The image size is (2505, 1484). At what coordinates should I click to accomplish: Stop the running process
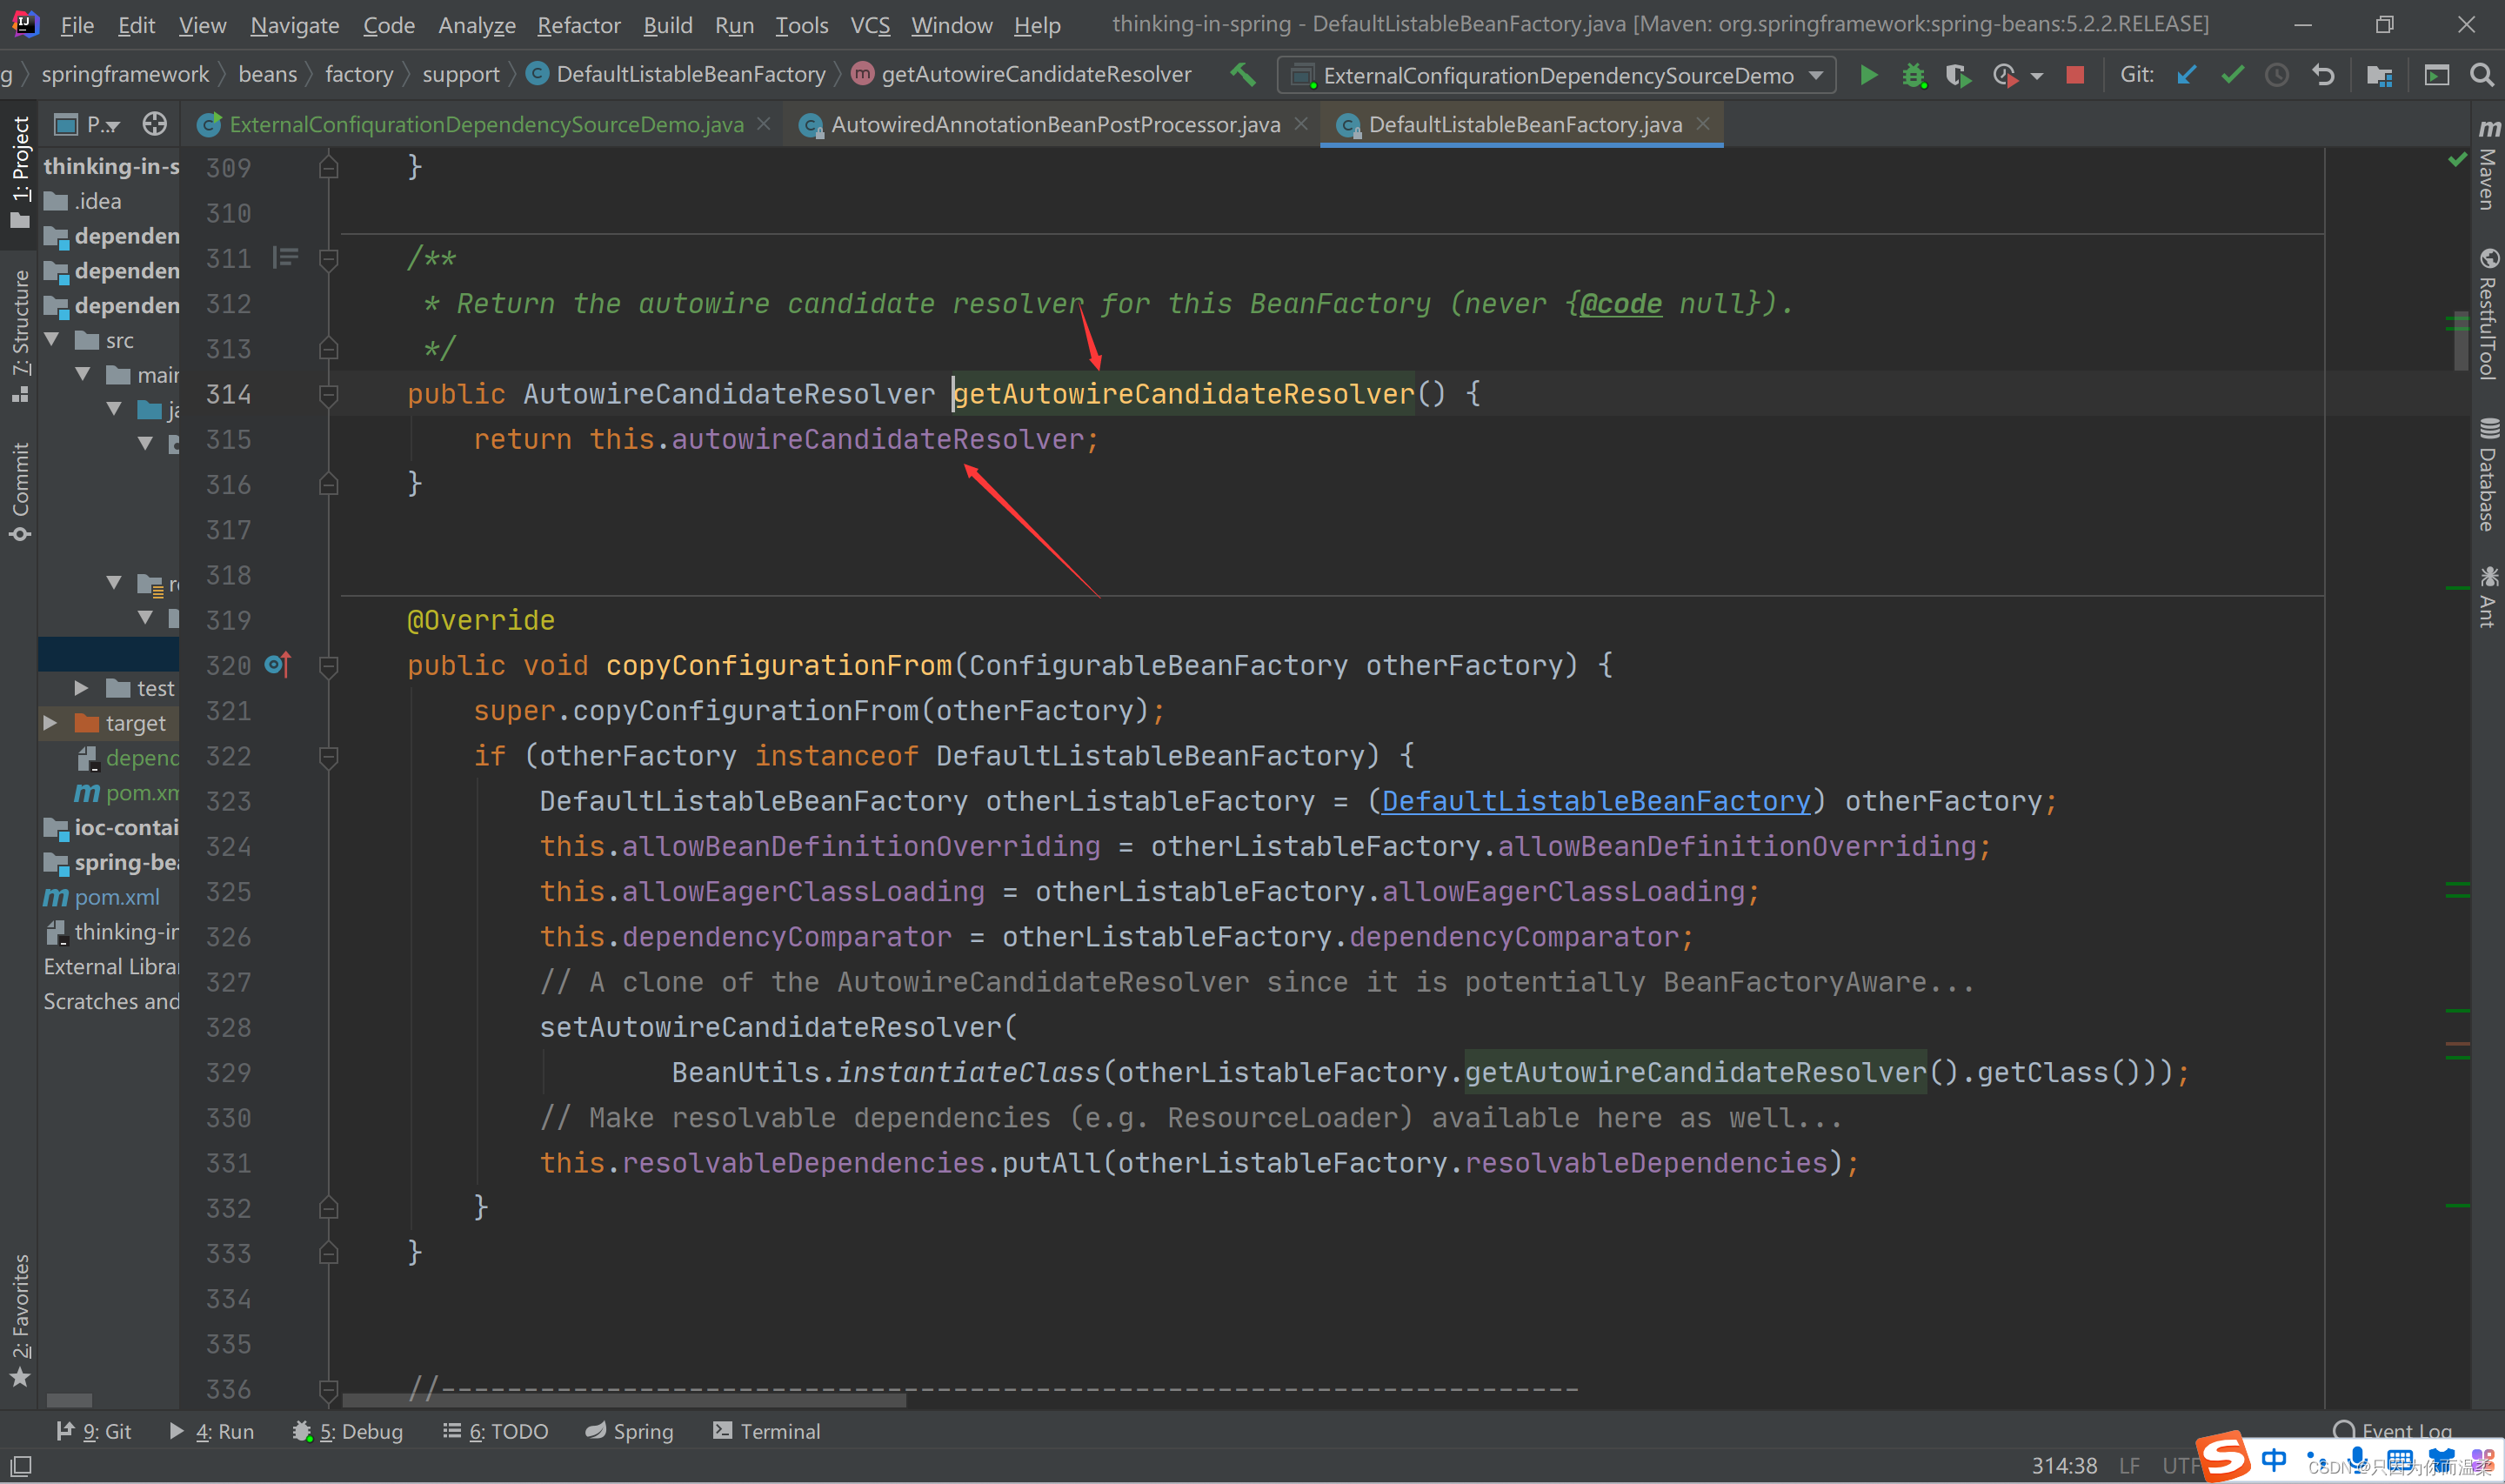point(2075,75)
